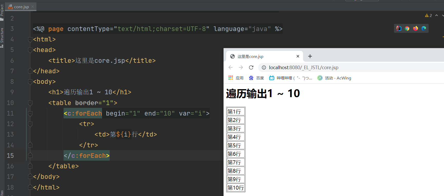Open the 活动 - AcWing bookmark
Screen dimensions: 444x196
pos(334,78)
